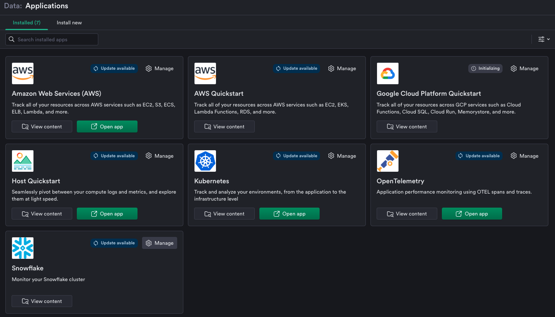This screenshot has width=555, height=317.
Task: Click Update available on AWS Quickstart card
Action: click(297, 69)
